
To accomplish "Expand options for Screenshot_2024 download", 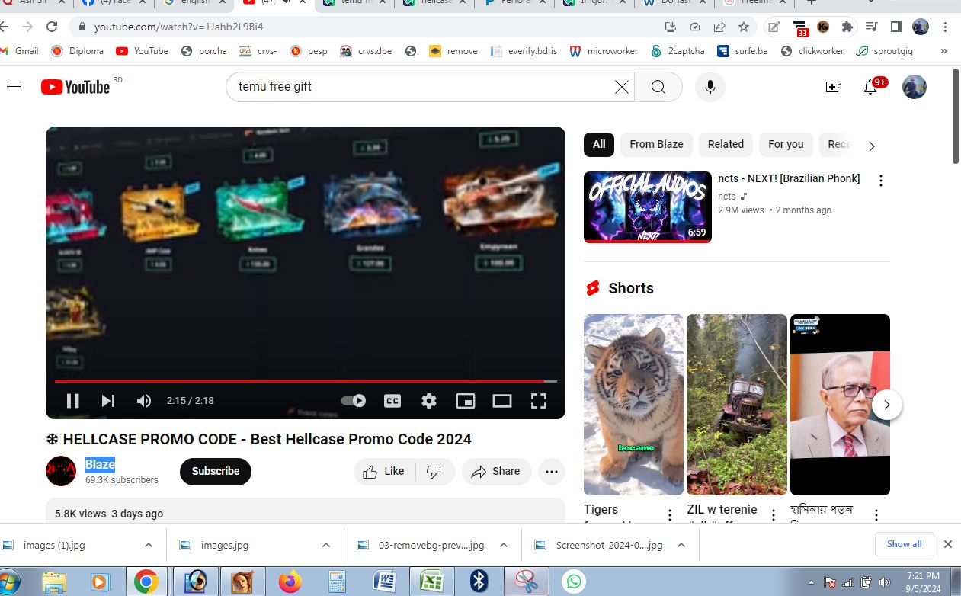I will [681, 545].
